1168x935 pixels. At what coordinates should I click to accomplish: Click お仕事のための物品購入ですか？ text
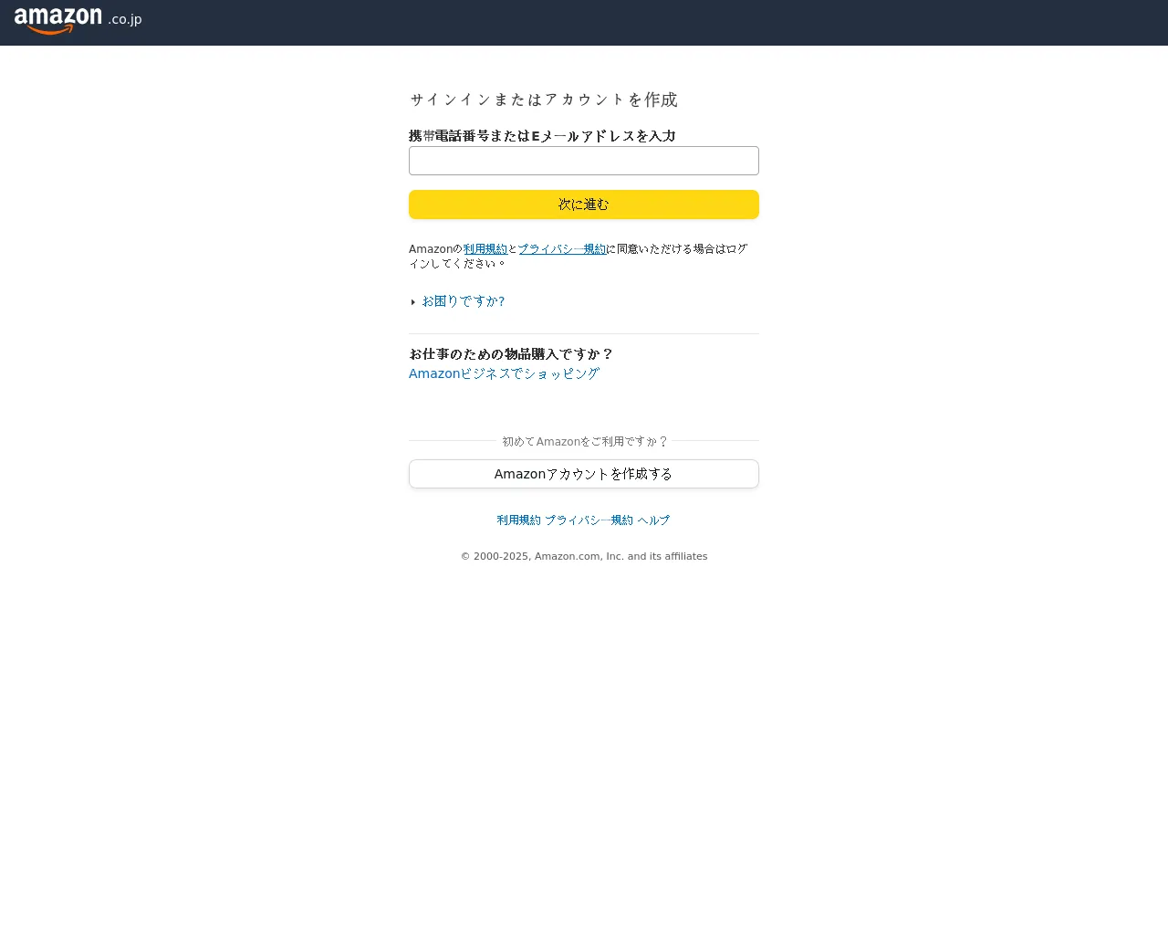[x=511, y=354]
